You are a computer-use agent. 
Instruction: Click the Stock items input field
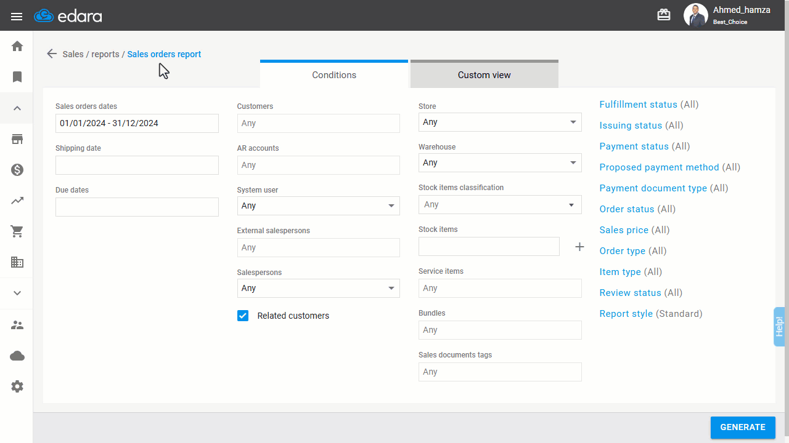click(489, 246)
